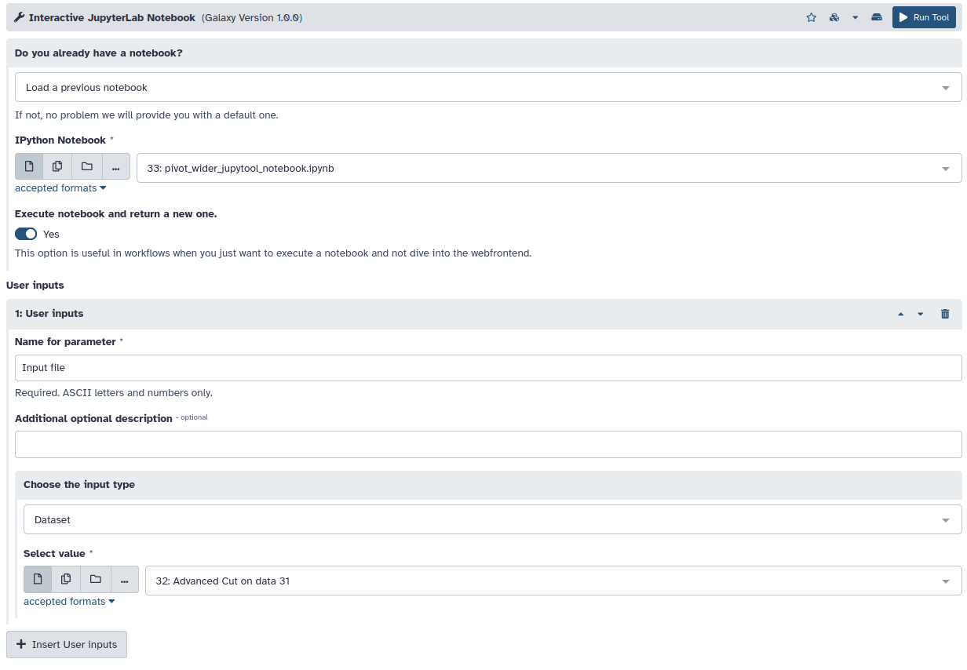The image size is (967, 670).
Task: Select single dataset mode for IPython Notebook
Action: tap(29, 166)
